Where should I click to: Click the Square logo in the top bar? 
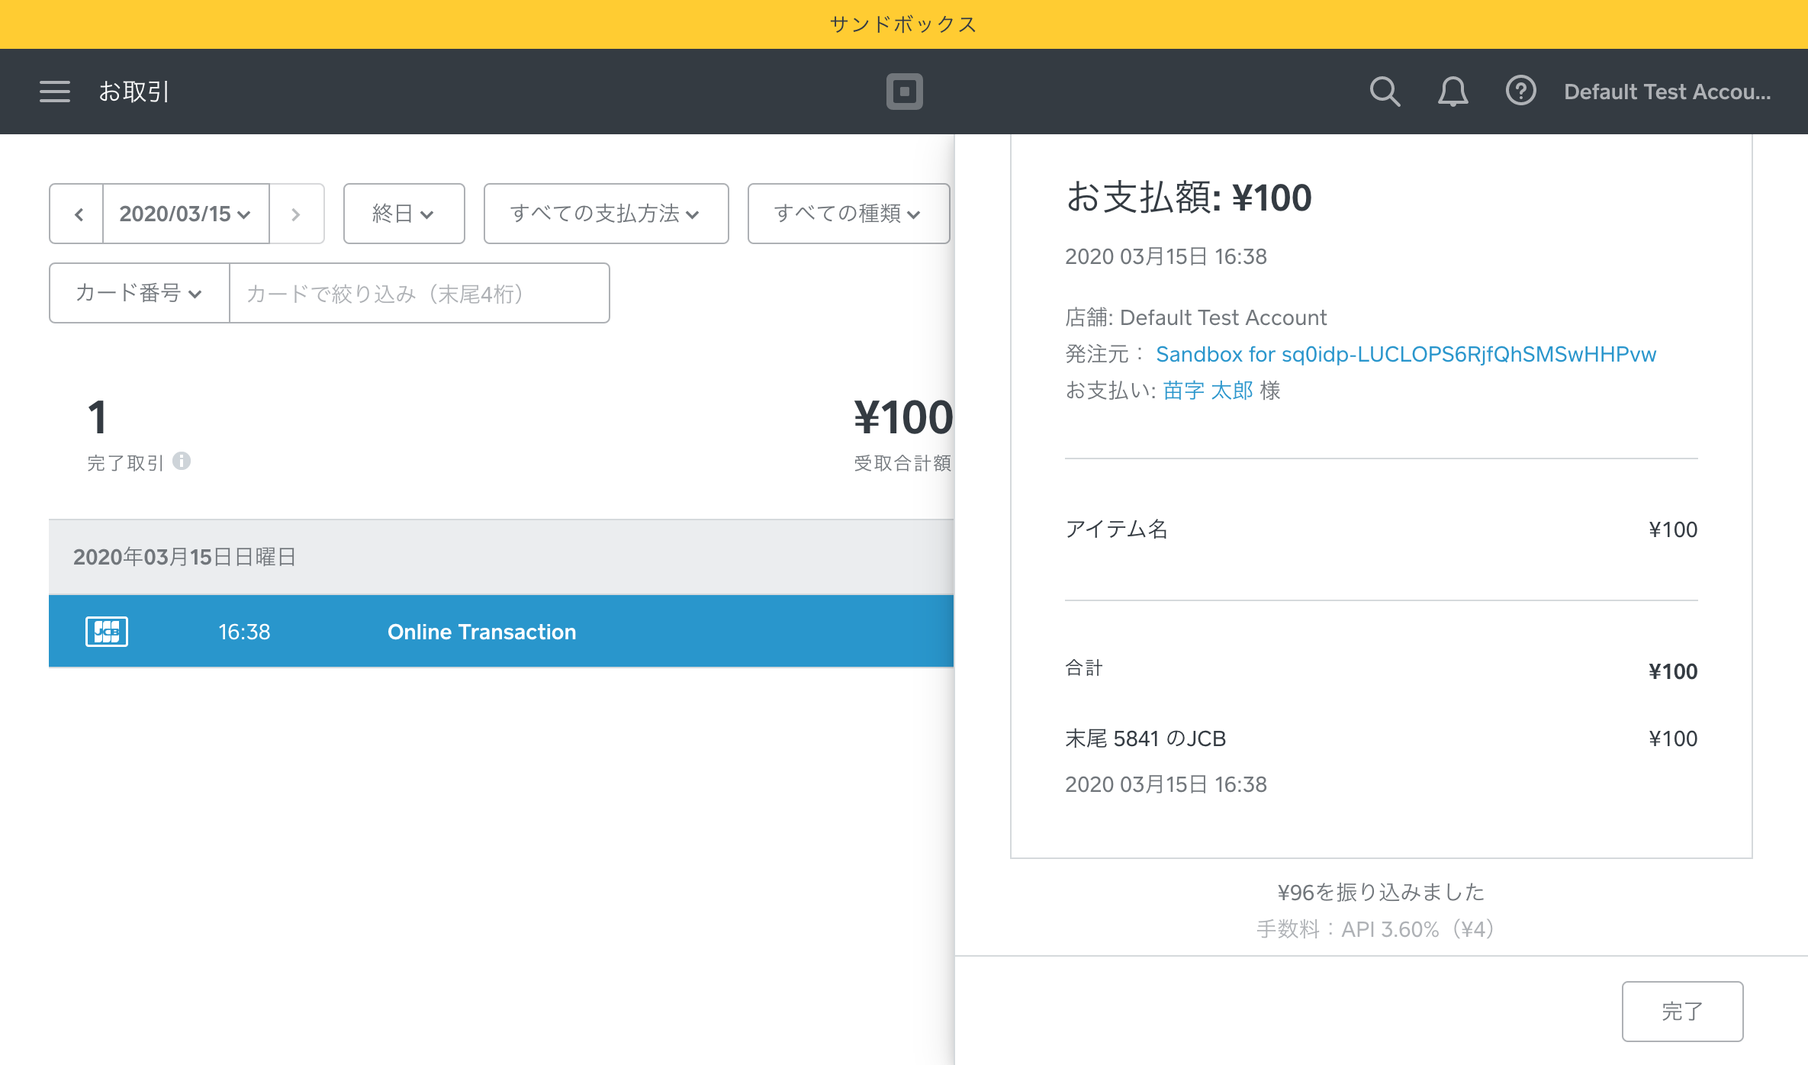(905, 92)
